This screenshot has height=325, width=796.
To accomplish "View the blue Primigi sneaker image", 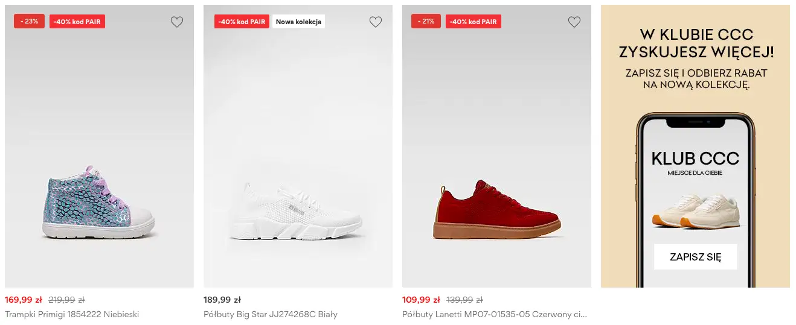I will click(x=99, y=202).
